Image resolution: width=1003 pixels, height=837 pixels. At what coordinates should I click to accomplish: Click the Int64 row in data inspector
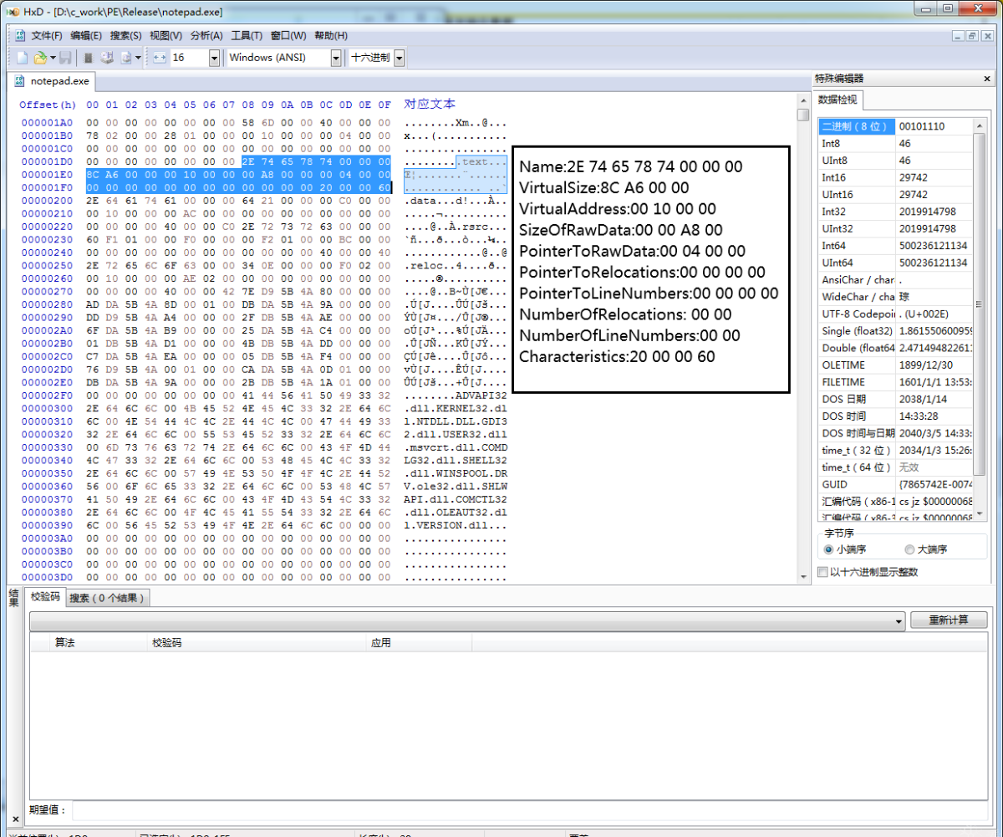point(896,246)
